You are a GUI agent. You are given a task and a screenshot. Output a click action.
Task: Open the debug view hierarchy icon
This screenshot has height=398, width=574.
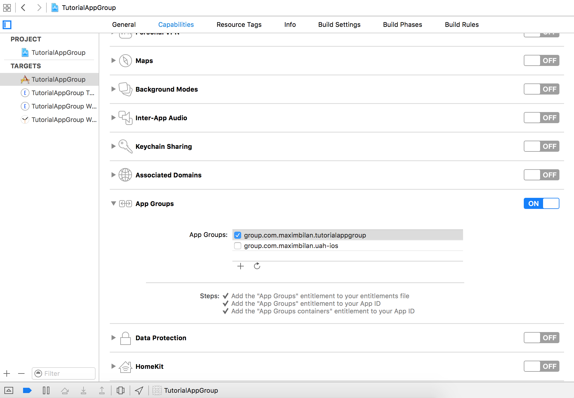click(121, 390)
